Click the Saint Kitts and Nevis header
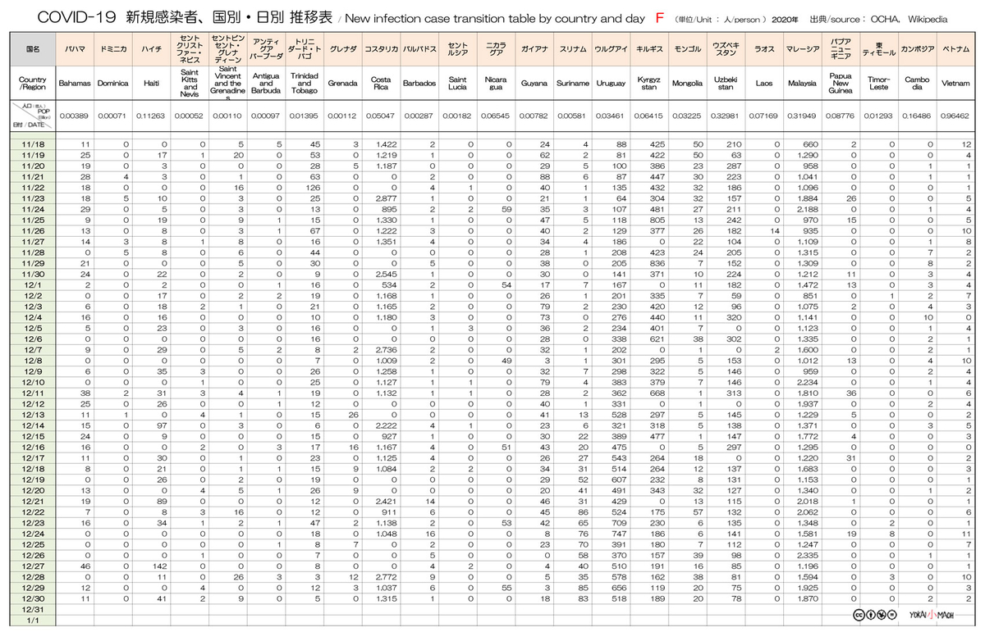Image resolution: width=985 pixels, height=632 pixels. (190, 84)
